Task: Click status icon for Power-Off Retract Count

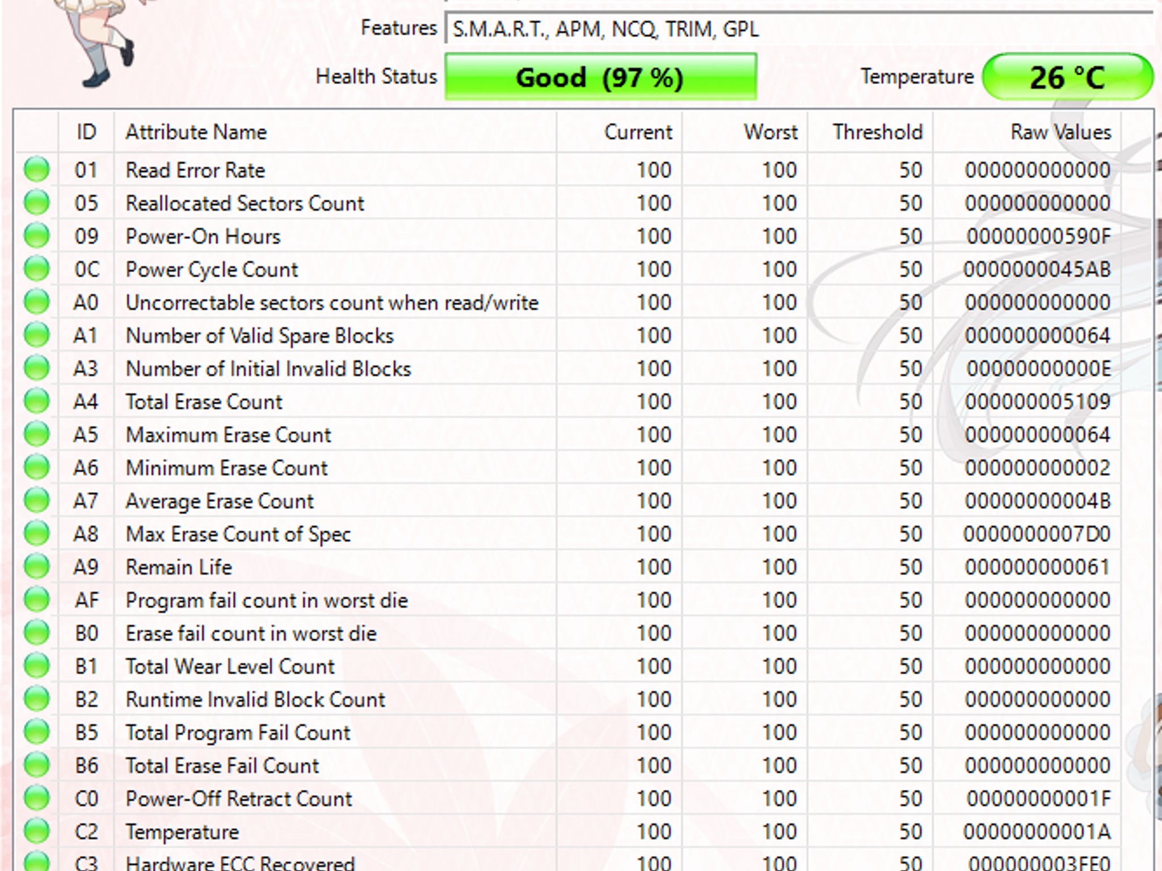Action: pyautogui.click(x=37, y=798)
